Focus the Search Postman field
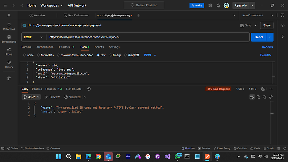 pos(144,5)
